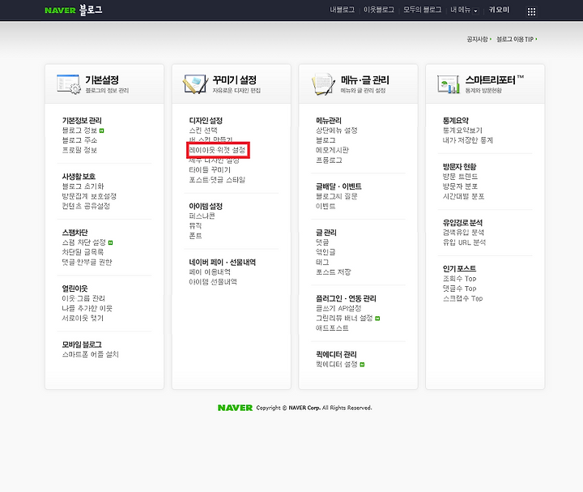Click the 기본설정 window-and-gear icon
The image size is (583, 492).
pyautogui.click(x=68, y=83)
